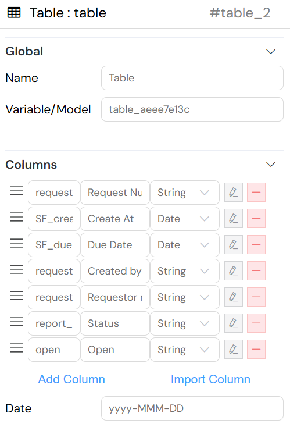Open type dropdown for Create At column

pyautogui.click(x=185, y=219)
